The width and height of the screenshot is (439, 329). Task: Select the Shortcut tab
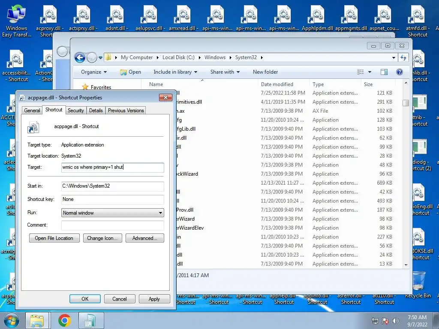(x=54, y=110)
